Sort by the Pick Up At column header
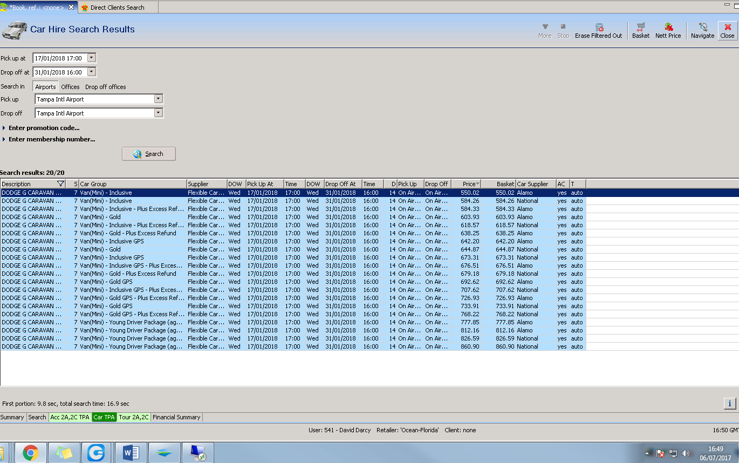Image resolution: width=739 pixels, height=463 pixels. pyautogui.click(x=265, y=184)
